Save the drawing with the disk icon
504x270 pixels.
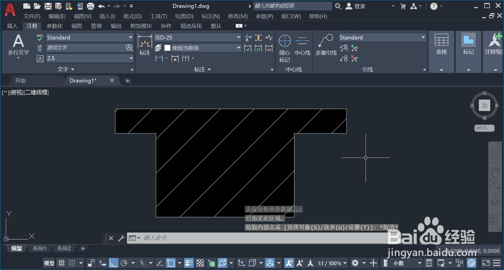(48, 6)
